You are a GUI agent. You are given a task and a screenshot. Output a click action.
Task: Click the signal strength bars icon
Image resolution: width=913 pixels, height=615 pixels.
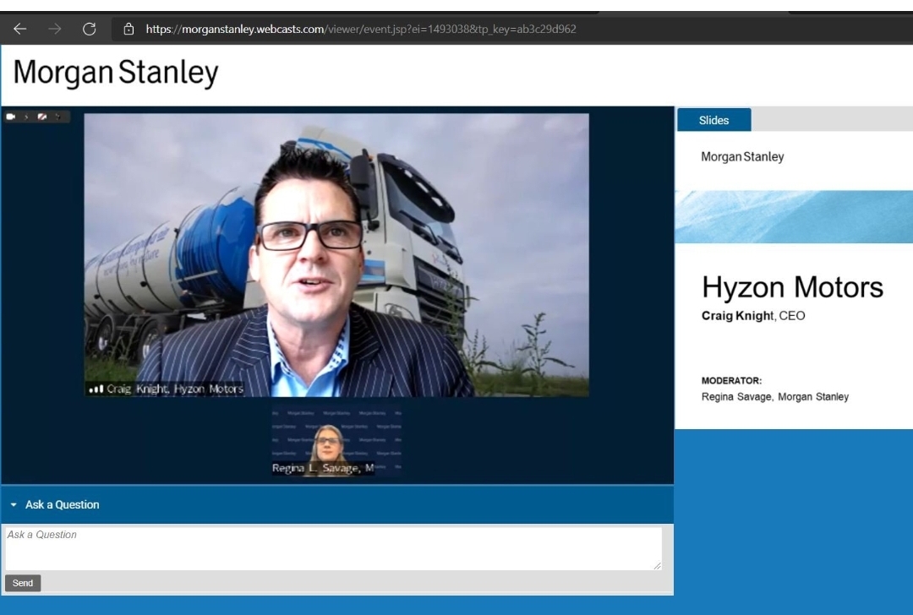pos(96,389)
